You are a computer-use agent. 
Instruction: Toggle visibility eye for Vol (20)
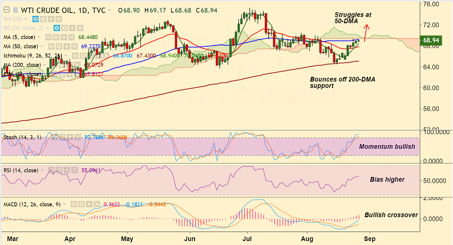[x=35, y=19]
